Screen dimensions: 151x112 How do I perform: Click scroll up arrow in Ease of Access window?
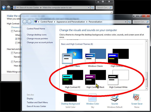pos(111,12)
